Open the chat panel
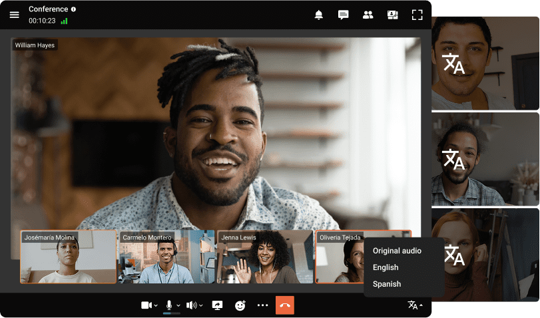Viewport: 540px width, 318px height. (344, 15)
